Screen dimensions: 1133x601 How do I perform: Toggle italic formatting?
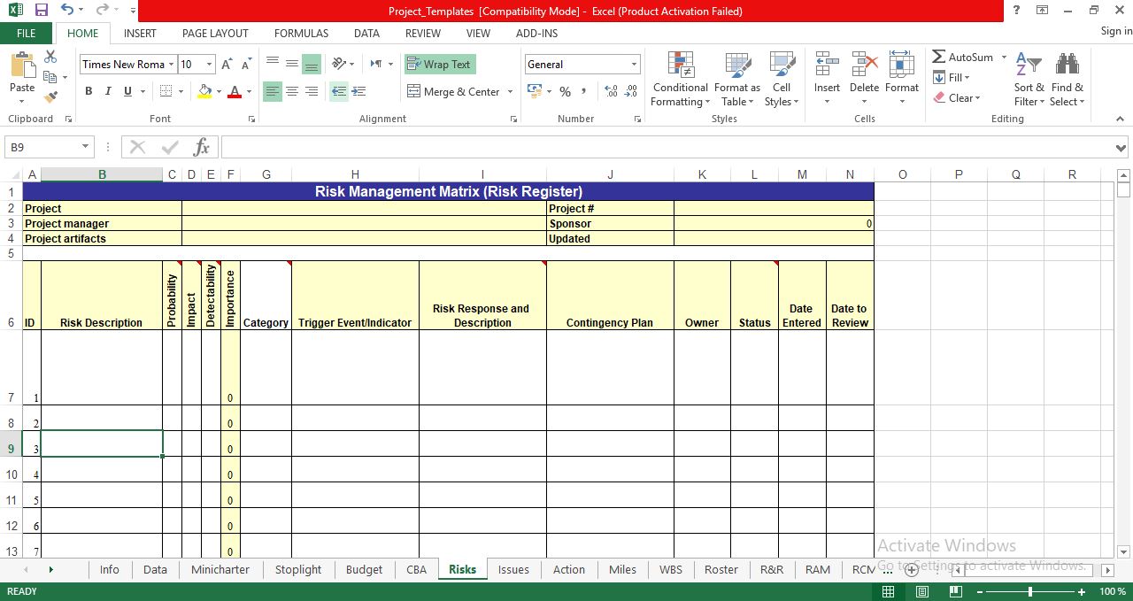pyautogui.click(x=107, y=91)
